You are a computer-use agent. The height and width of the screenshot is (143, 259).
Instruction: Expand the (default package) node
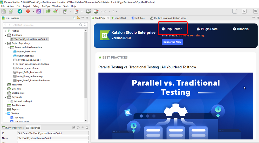click(x=9, y=101)
